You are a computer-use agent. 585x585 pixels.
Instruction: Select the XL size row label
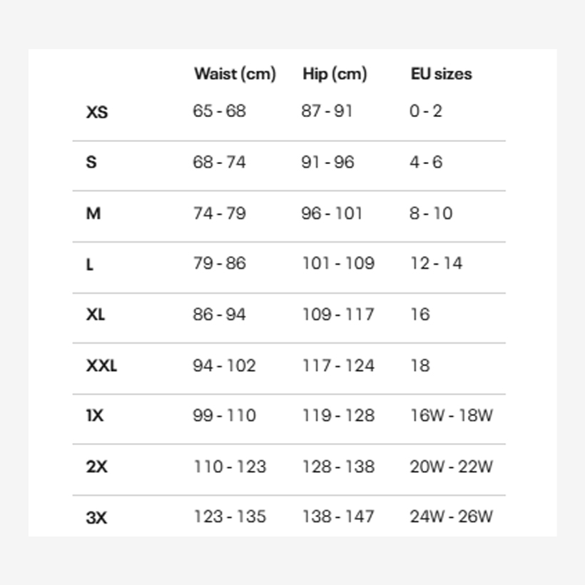click(x=96, y=315)
